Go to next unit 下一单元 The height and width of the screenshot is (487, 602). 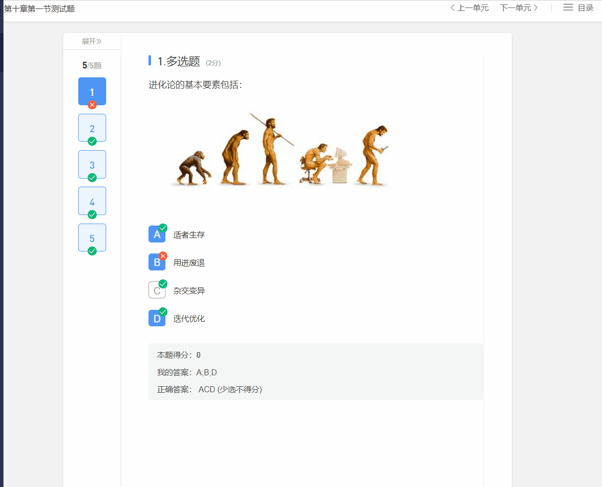[x=519, y=8]
